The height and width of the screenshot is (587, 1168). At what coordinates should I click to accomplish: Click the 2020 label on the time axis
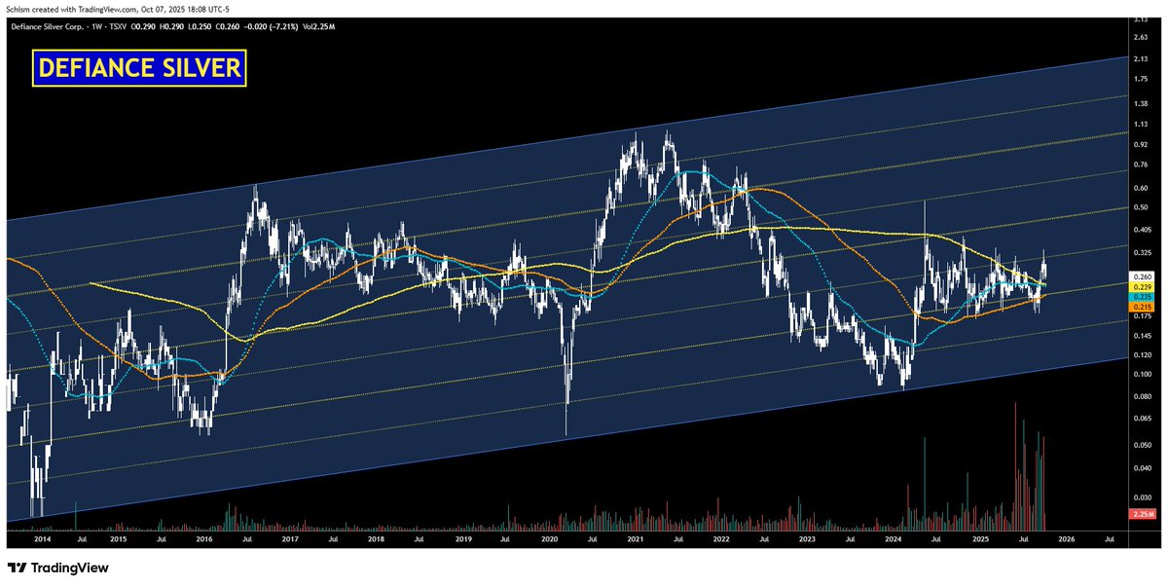[x=549, y=537]
